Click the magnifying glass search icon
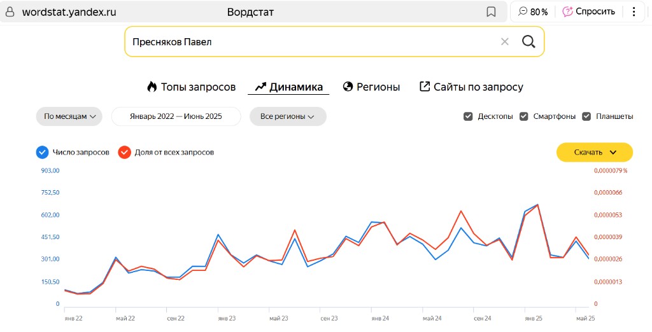 pos(528,42)
